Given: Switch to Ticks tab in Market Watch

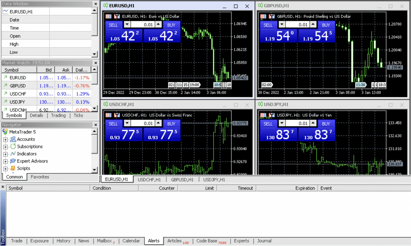Looking at the screenshot, I should click(x=78, y=115).
